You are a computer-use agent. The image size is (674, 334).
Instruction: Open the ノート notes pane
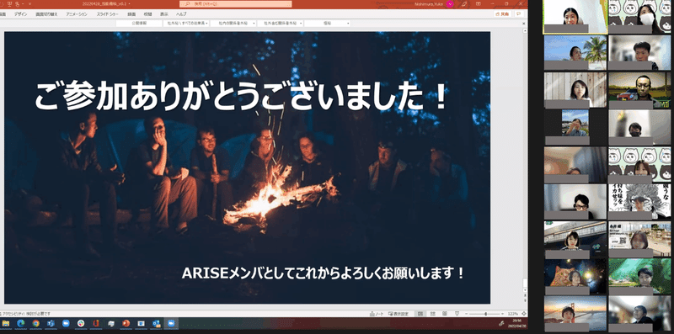tap(377, 314)
